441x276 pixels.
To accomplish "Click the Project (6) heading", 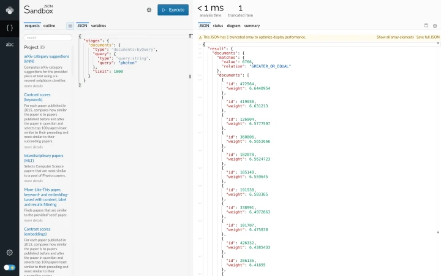I will tap(34, 47).
